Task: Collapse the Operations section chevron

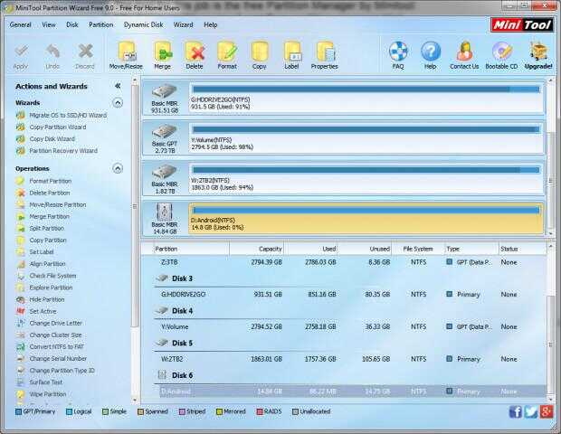Action: pyautogui.click(x=118, y=168)
